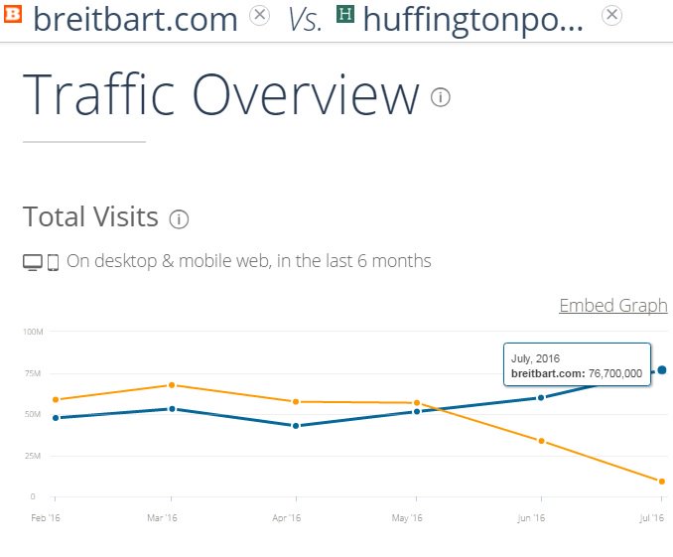Click Huffington Post May 2016 orange point
The image size is (673, 557).
coord(417,403)
